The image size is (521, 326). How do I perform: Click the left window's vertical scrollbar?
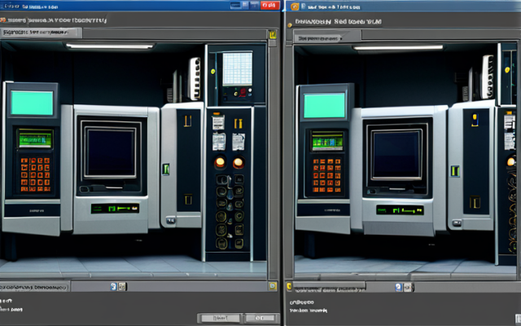tap(273, 160)
